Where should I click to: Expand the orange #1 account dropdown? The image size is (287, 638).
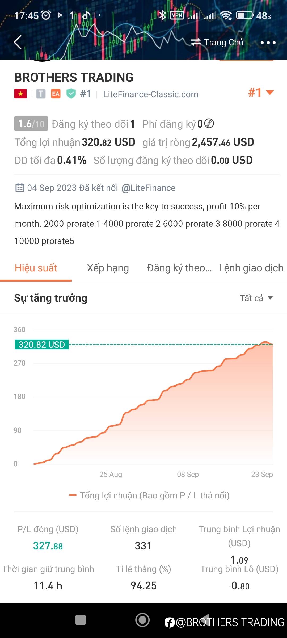tap(261, 93)
